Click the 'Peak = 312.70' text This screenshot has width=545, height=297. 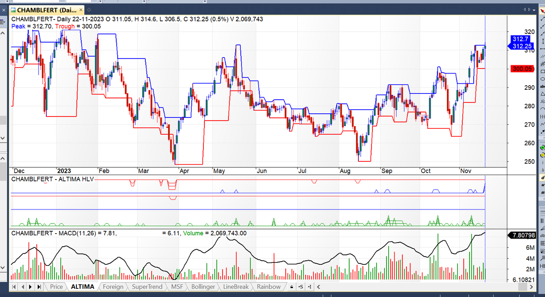pos(32,26)
